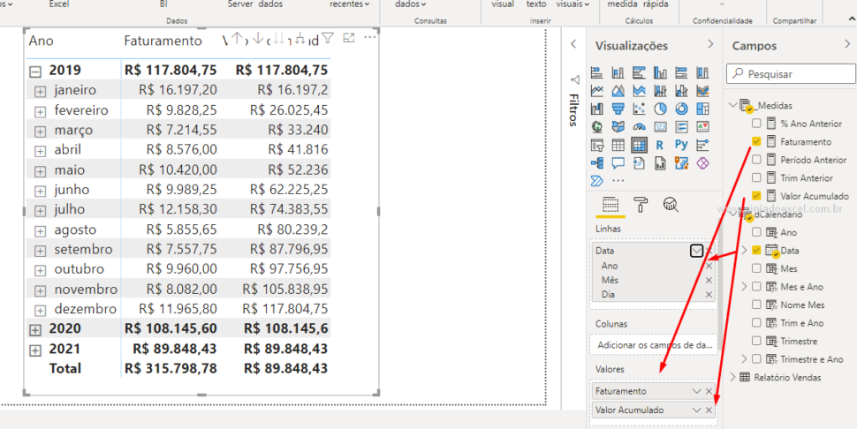This screenshot has height=429, width=857.
Task: Open more options ellipsis on visual header
Action: coord(370,38)
